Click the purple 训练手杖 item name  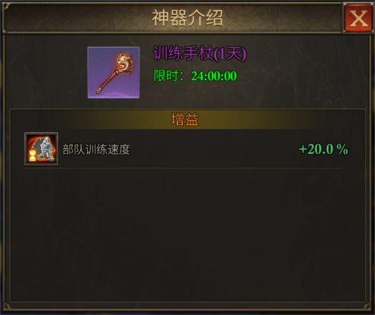[183, 53]
